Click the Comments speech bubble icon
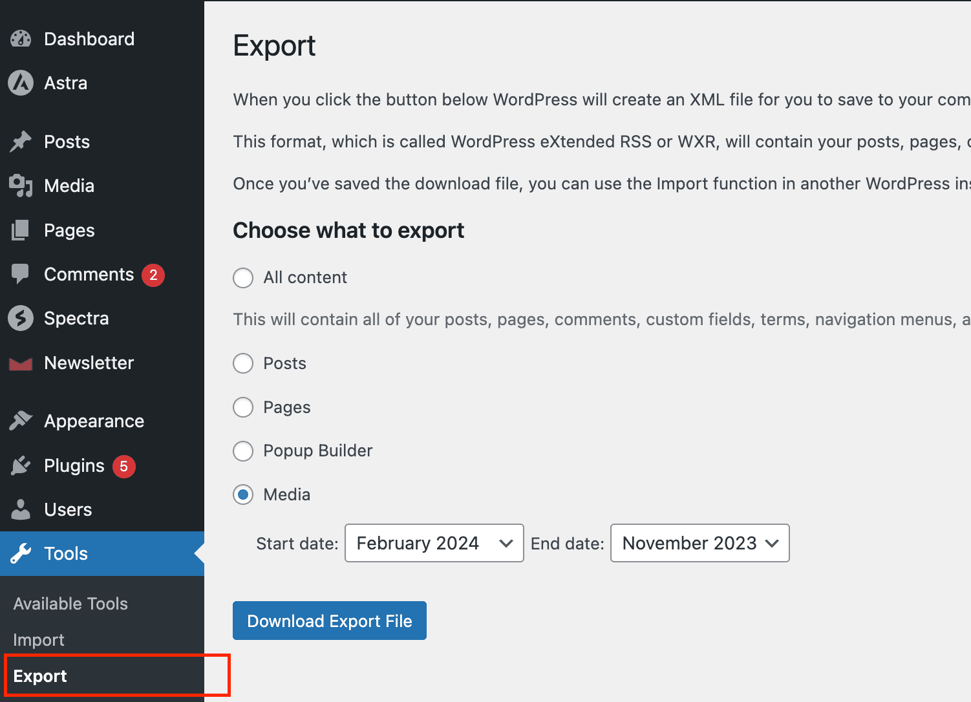The width and height of the screenshot is (971, 702). click(21, 274)
